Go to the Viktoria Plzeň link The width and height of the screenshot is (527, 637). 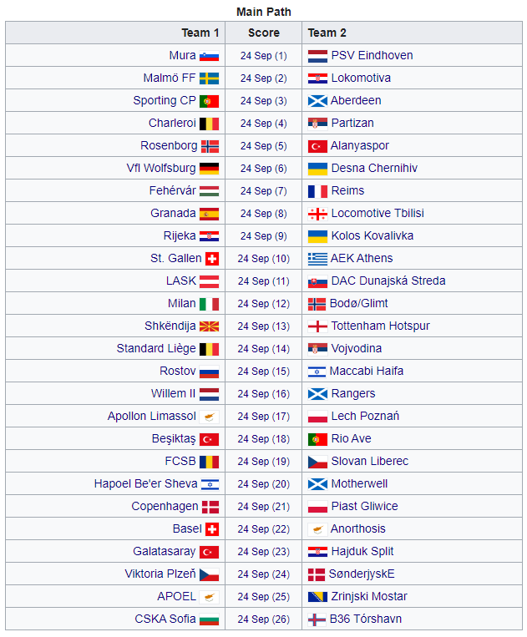pyautogui.click(x=160, y=574)
